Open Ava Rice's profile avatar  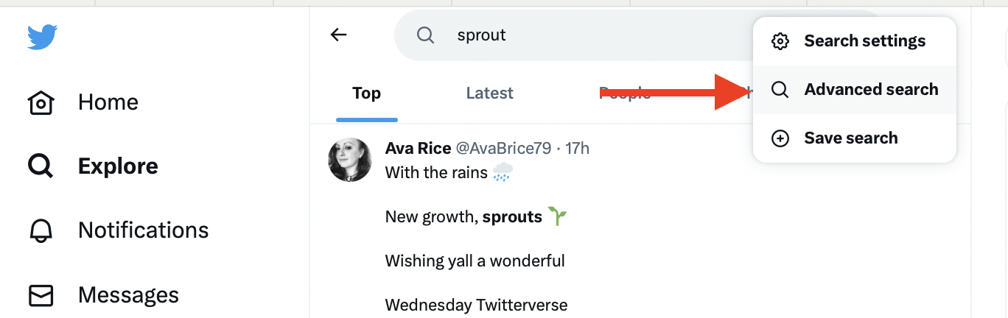349,160
